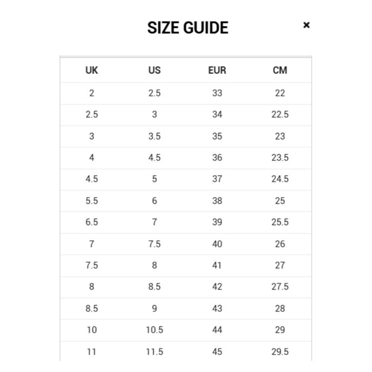Click the 23.5 CM cell
Image resolution: width=372 pixels, height=372 pixels.
280,158
